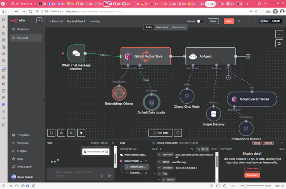Select the Embeddings Ollama1 node circle

pos(246,129)
